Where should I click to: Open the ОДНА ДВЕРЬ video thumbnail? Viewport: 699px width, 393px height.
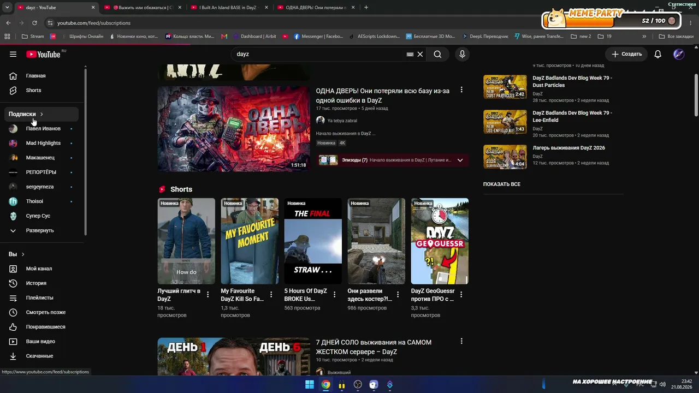pyautogui.click(x=234, y=129)
